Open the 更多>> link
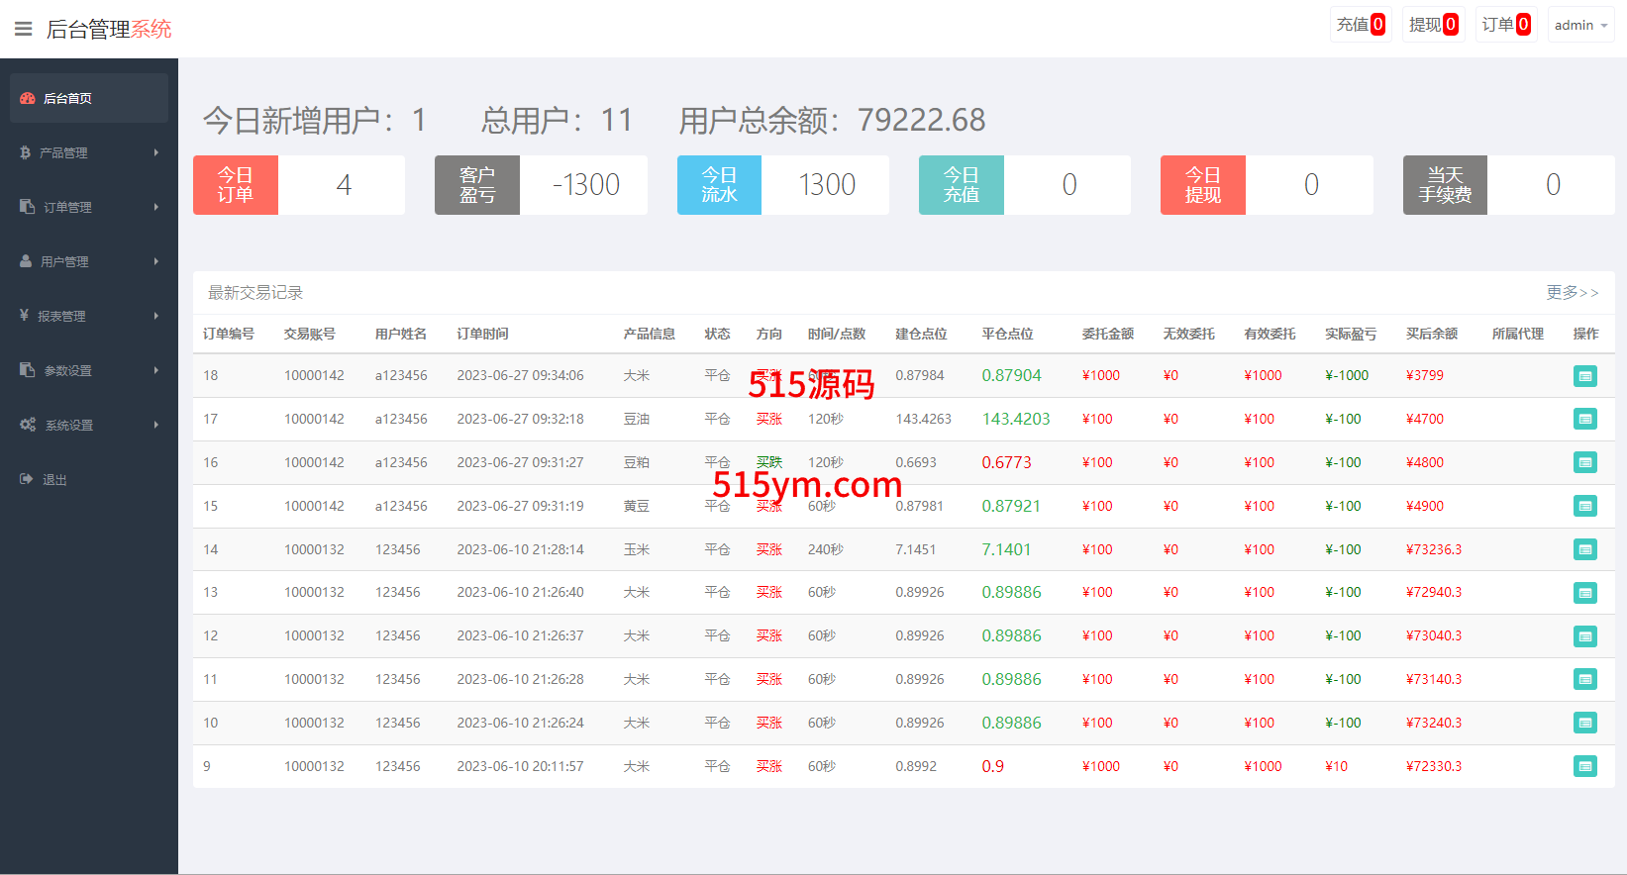This screenshot has height=875, width=1627. point(1572,293)
